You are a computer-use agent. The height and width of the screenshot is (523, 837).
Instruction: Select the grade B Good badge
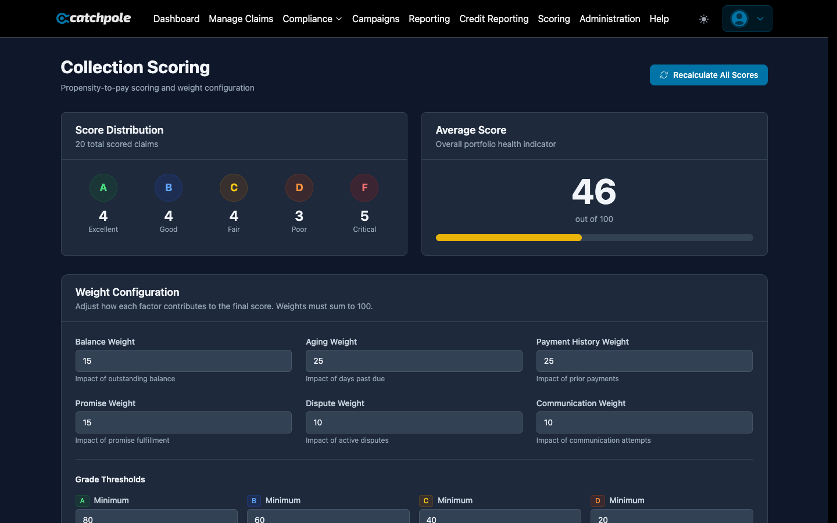(169, 188)
